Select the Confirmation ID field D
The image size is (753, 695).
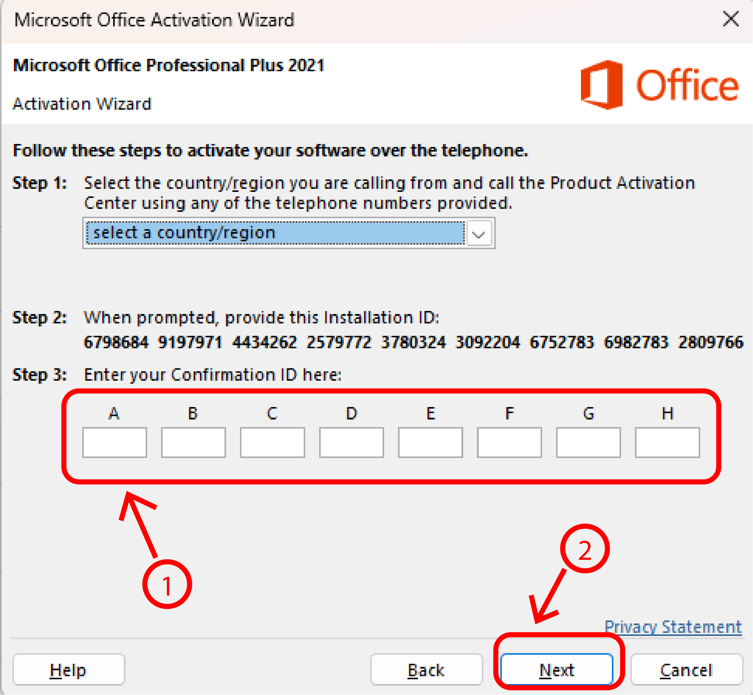352,442
